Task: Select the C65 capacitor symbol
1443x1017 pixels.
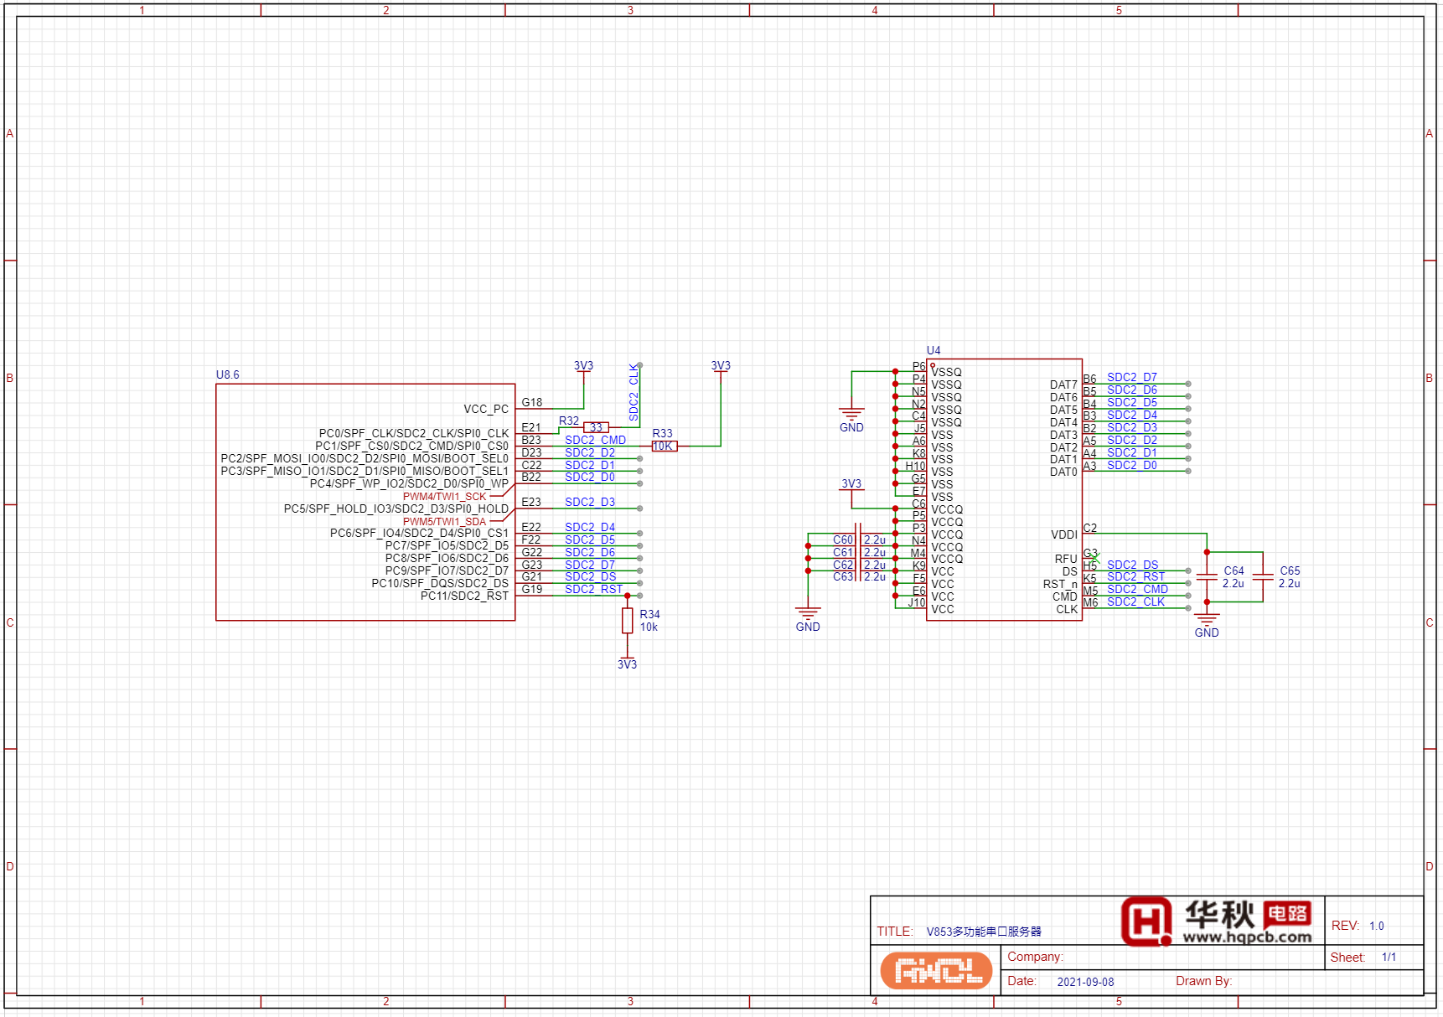Action: click(1263, 577)
